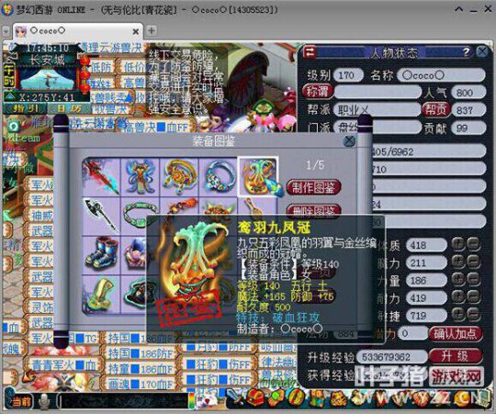
Task: Add a new tab with plus button
Action: (x=152, y=30)
